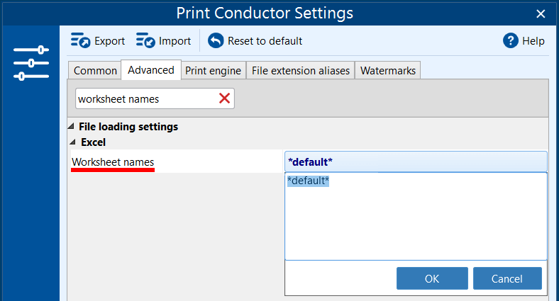
Task: Click the sliders settings icon in sidebar
Action: [31, 63]
